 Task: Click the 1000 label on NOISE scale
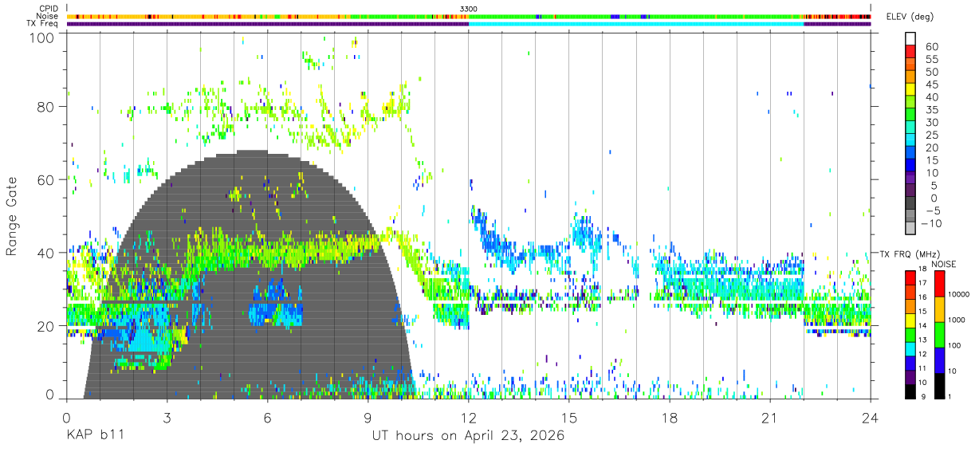click(957, 320)
